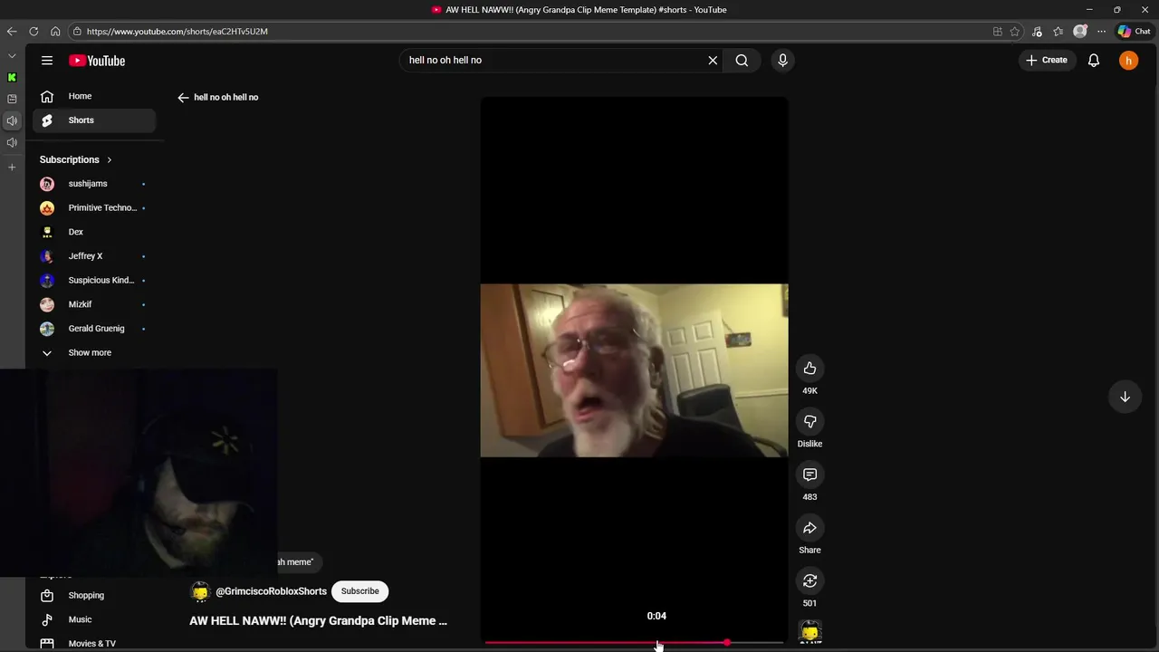Switch to the highlighted playing-audio tab
Screen dimensions: 1159x652
point(12,120)
